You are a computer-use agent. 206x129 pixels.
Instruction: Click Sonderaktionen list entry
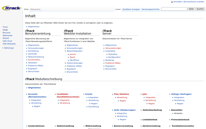coord(36,126)
